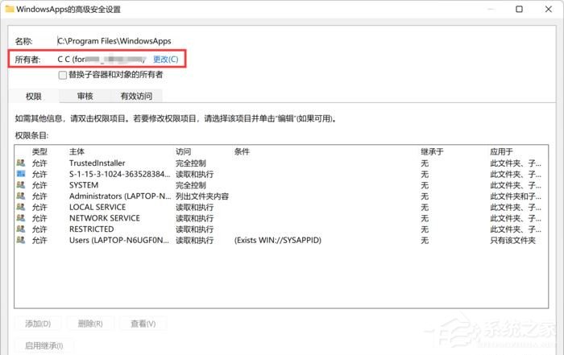The image size is (564, 355).
Task: Click the Administrators entry user icon
Action: (20, 196)
